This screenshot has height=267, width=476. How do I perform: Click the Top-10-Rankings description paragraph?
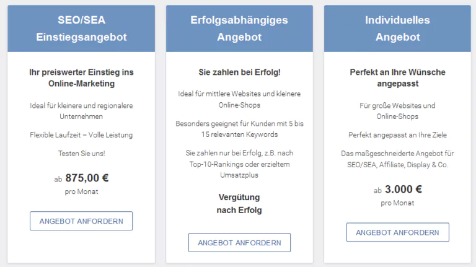239,164
